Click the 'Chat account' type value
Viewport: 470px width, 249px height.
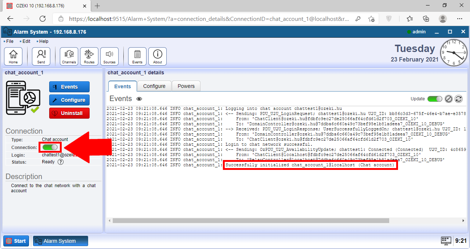[55, 140]
